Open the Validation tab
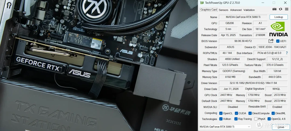The image size is (291, 131). click(249, 10)
